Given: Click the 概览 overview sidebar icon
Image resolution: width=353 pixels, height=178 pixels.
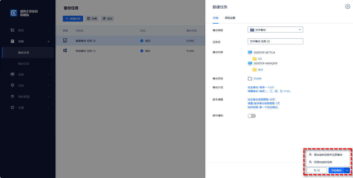Looking at the screenshot, I should (x=12, y=30).
